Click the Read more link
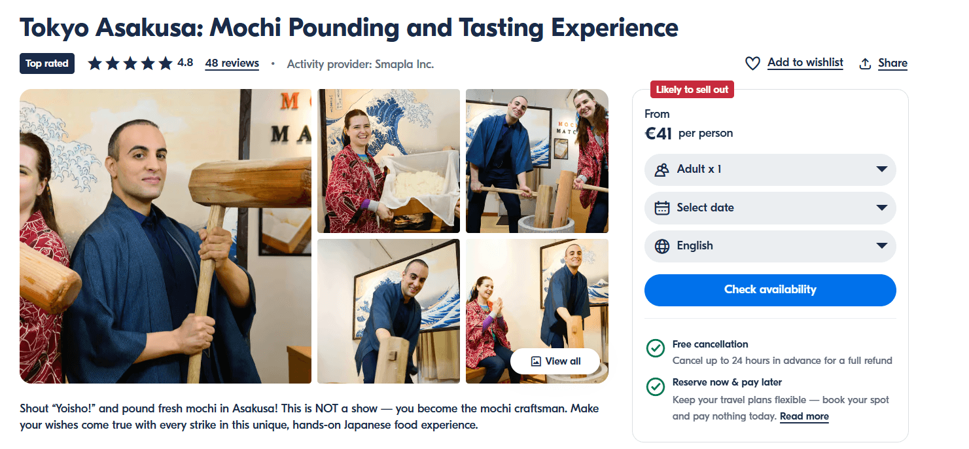 (x=804, y=416)
